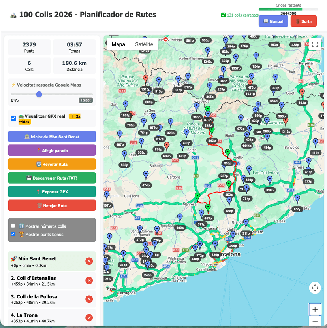The width and height of the screenshot is (327, 328).
Task: Remove Món Sant Benet from route
Action: click(x=89, y=261)
